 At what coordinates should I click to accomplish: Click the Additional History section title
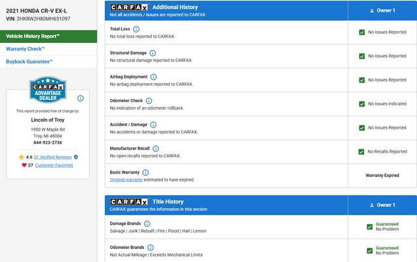click(x=175, y=7)
